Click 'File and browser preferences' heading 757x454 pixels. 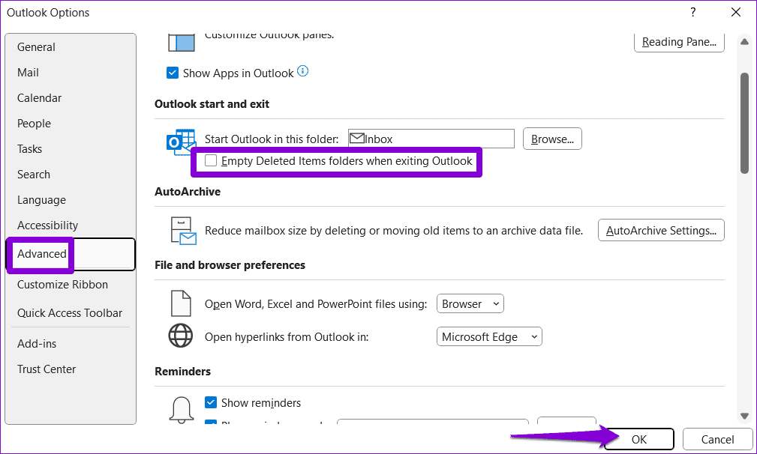230,265
